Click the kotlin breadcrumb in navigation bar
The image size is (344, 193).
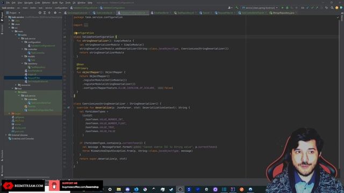pos(33,8)
